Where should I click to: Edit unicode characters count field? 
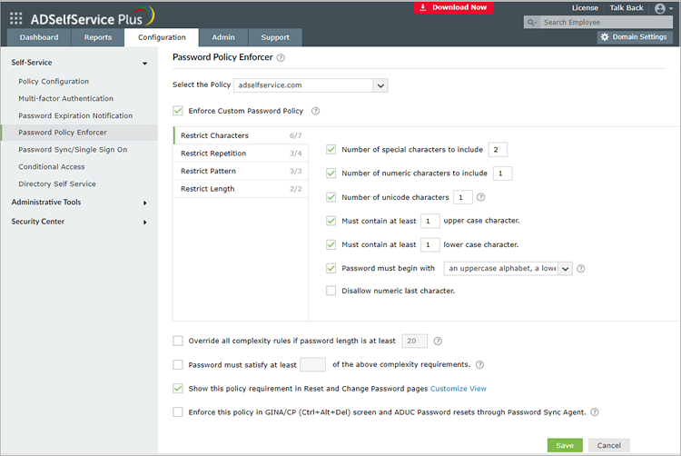coord(462,197)
